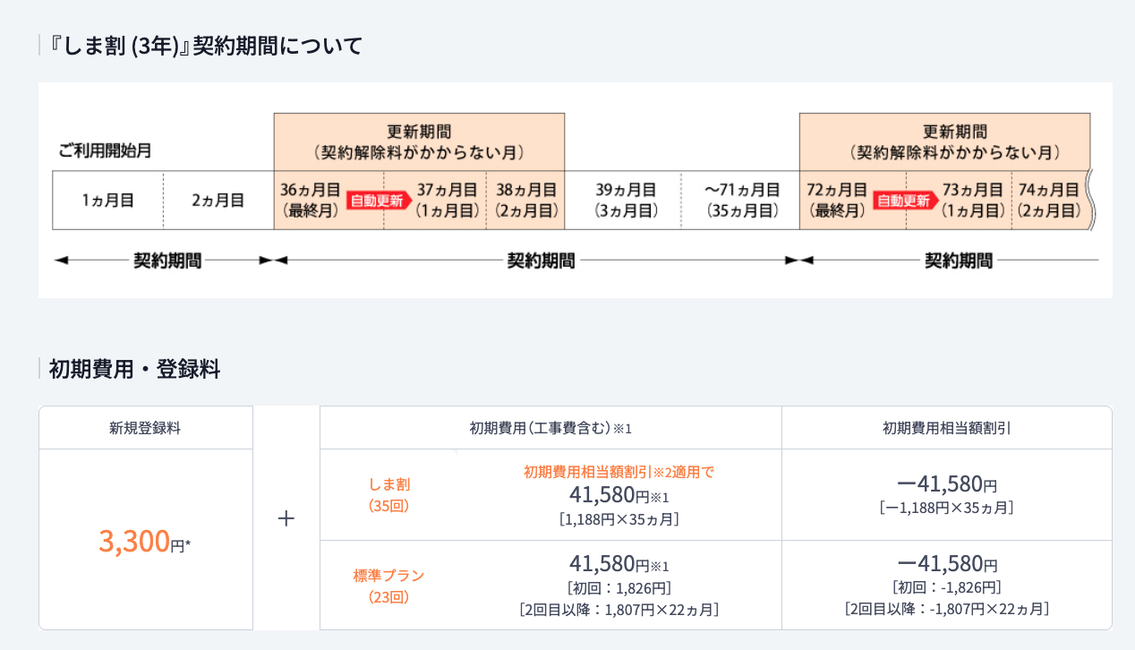
Task: Click the 74ヵ月目 (2ヵ月目) timeline cell
Action: pyautogui.click(x=1048, y=201)
